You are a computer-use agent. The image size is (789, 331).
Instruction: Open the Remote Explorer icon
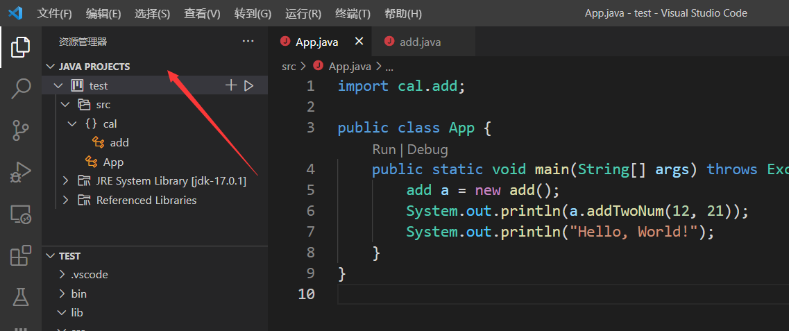pyautogui.click(x=21, y=214)
